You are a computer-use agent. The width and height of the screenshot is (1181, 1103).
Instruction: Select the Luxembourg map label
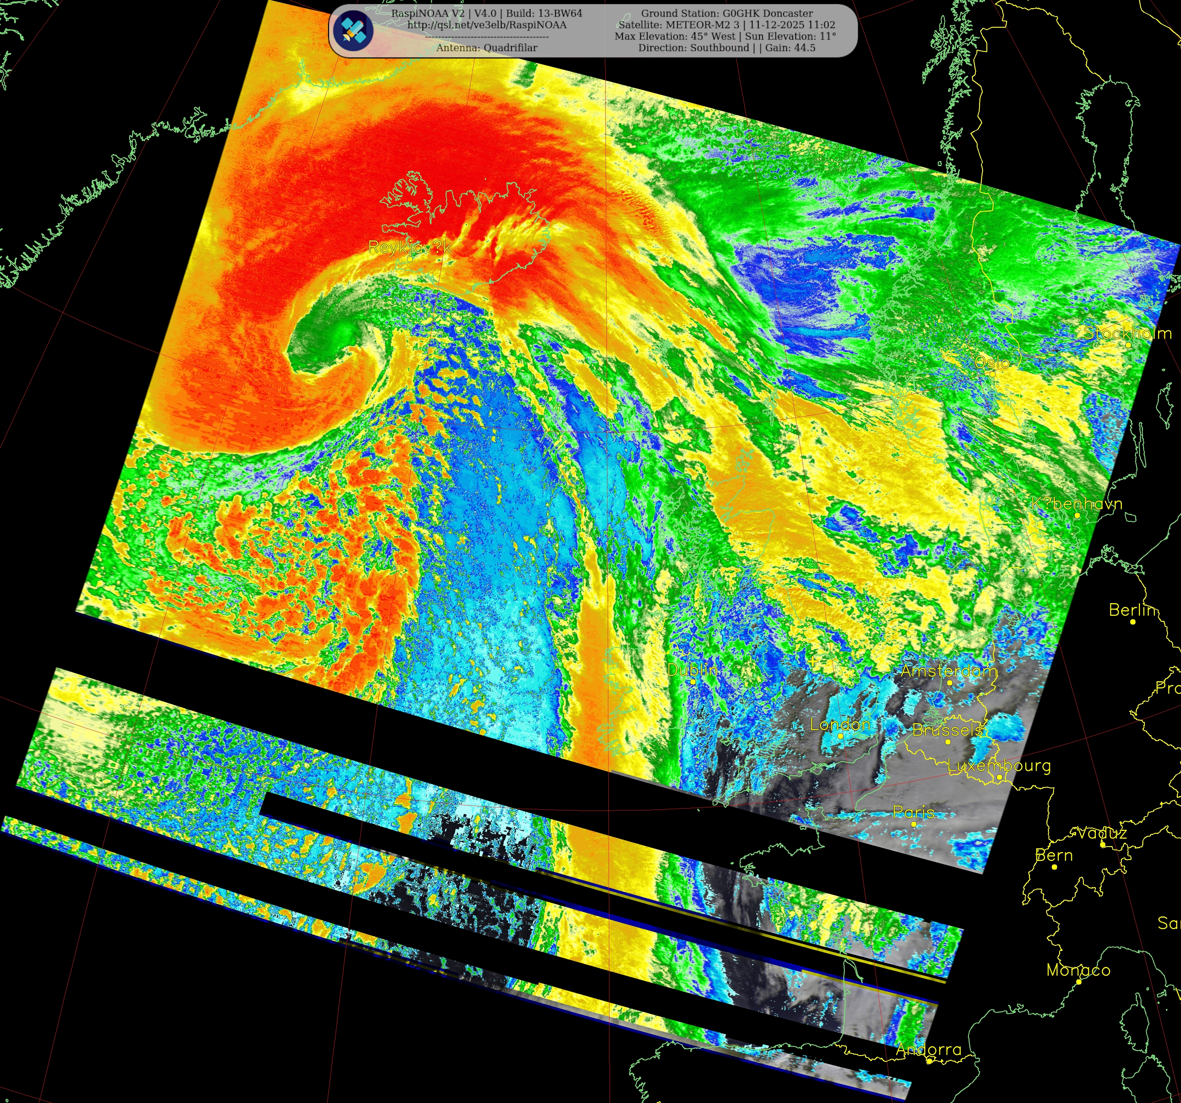(x=999, y=765)
